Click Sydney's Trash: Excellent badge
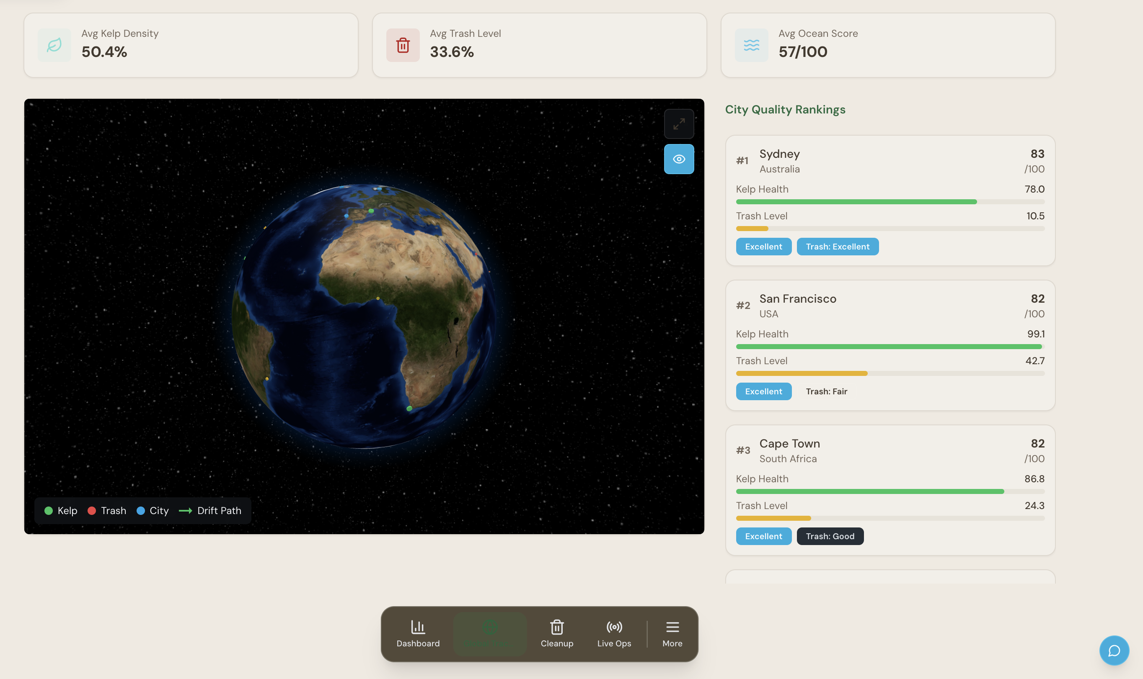Viewport: 1143px width, 679px height. click(x=837, y=247)
